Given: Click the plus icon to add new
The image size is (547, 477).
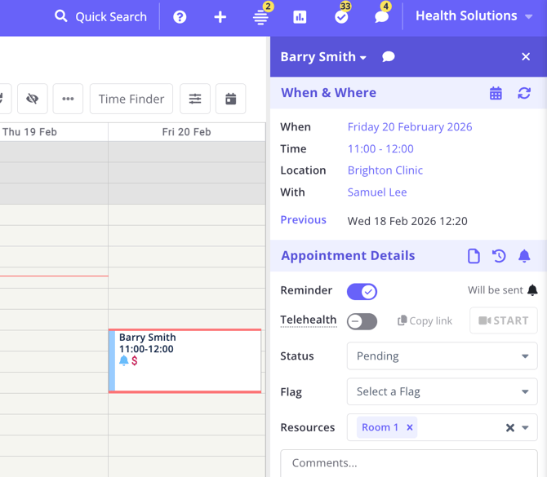Looking at the screenshot, I should pos(220,17).
